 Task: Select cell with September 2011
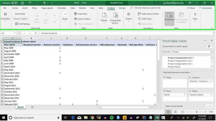tap(12, 89)
